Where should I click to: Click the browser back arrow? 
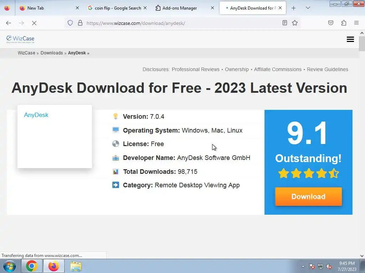point(9,23)
